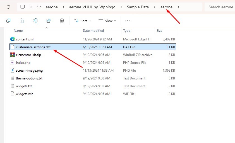
Task: Expand chevron after aerone_v1.0.0_by_Wpbingo
Action: tap(121, 7)
